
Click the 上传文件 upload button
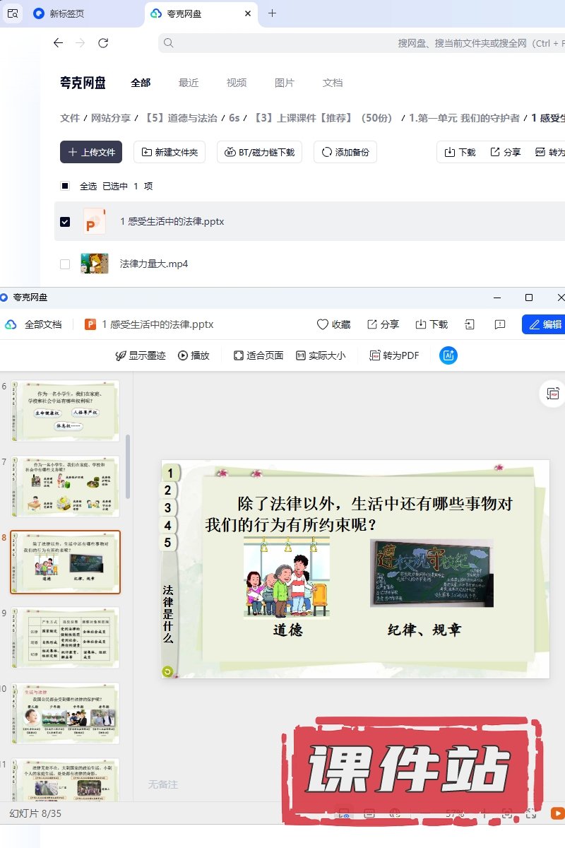click(x=91, y=152)
